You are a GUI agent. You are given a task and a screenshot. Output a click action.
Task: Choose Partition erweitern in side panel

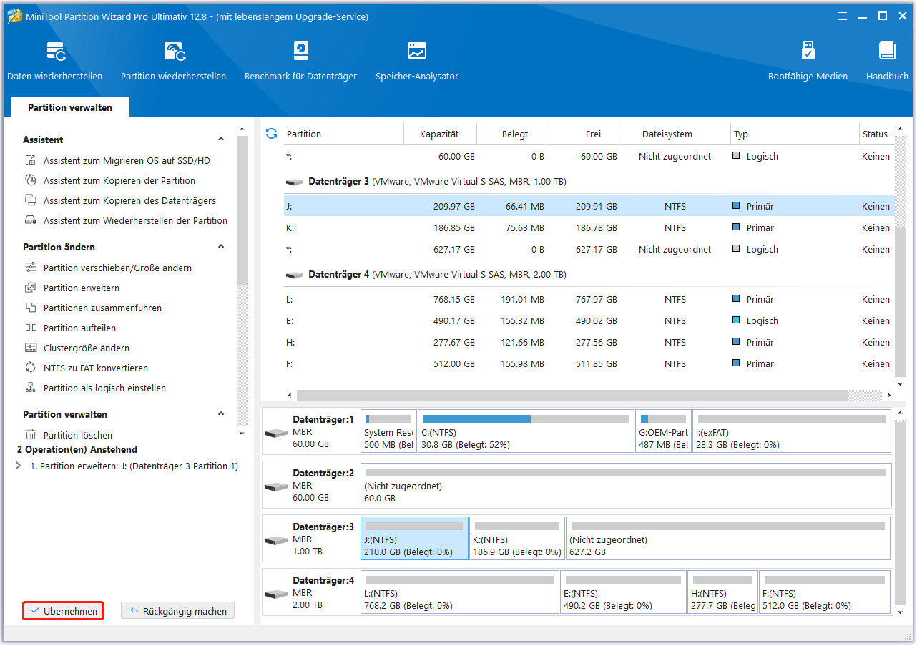coord(82,288)
